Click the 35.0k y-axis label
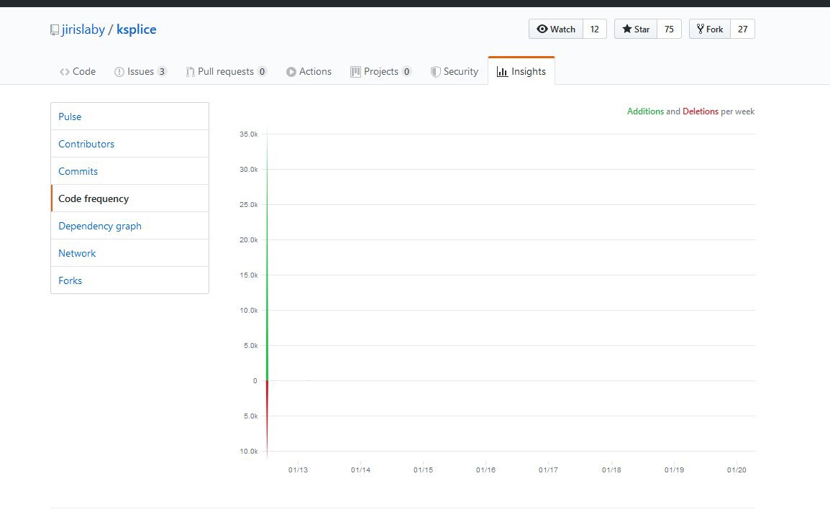The image size is (830, 517). point(248,134)
